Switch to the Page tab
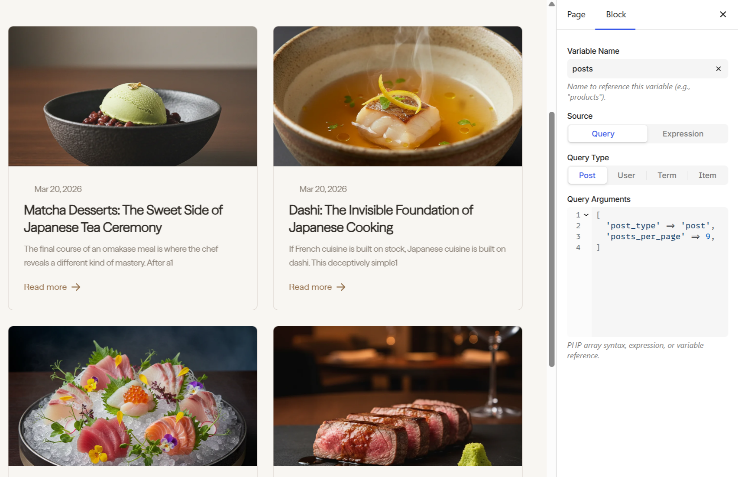 (x=576, y=14)
